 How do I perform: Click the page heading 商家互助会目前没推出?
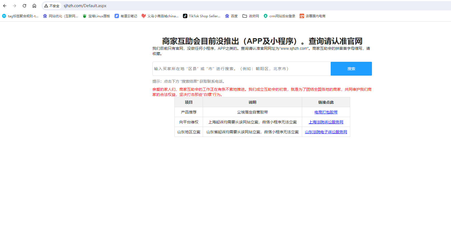(x=262, y=41)
